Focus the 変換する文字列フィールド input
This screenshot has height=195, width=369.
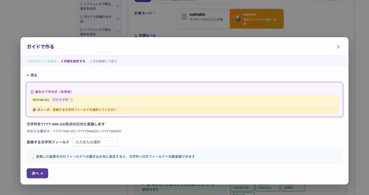click(x=95, y=142)
